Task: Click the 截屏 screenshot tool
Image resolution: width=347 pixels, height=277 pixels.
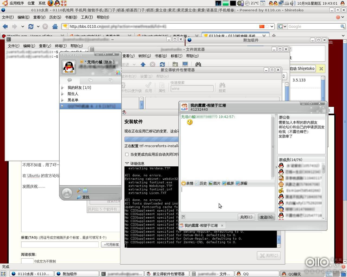Action: click(x=228, y=183)
